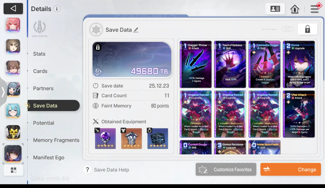Image resolution: width=325 pixels, height=188 pixels.
Task: View the Cursed Gouge card
Action: coord(196,147)
